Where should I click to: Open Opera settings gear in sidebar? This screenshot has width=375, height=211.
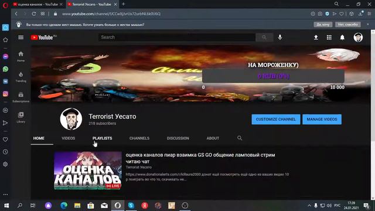pos(5,164)
